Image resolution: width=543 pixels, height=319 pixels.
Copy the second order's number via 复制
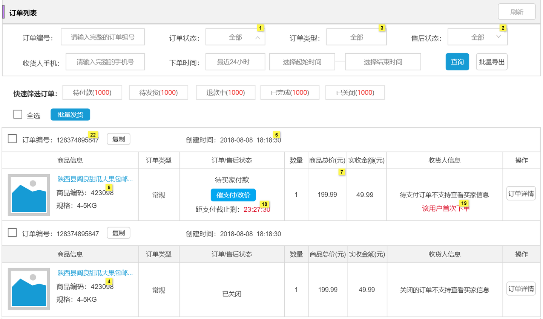pos(118,233)
